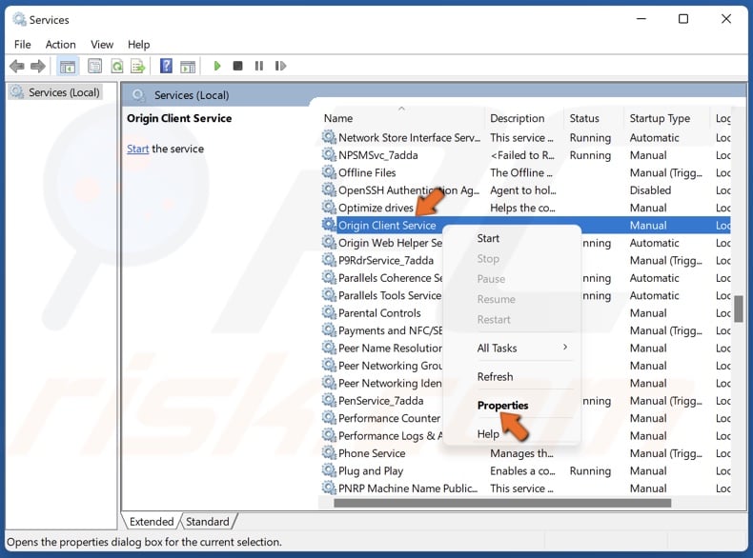Choose Properties in the context menu
Image resolution: width=753 pixels, height=558 pixels.
(x=512, y=406)
